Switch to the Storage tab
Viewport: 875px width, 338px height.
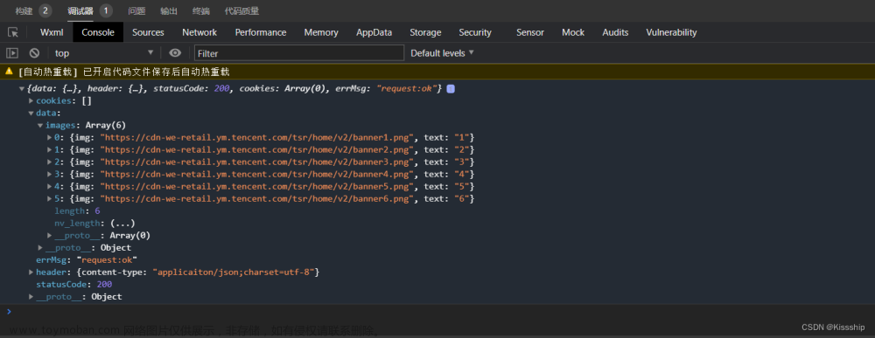pos(425,32)
